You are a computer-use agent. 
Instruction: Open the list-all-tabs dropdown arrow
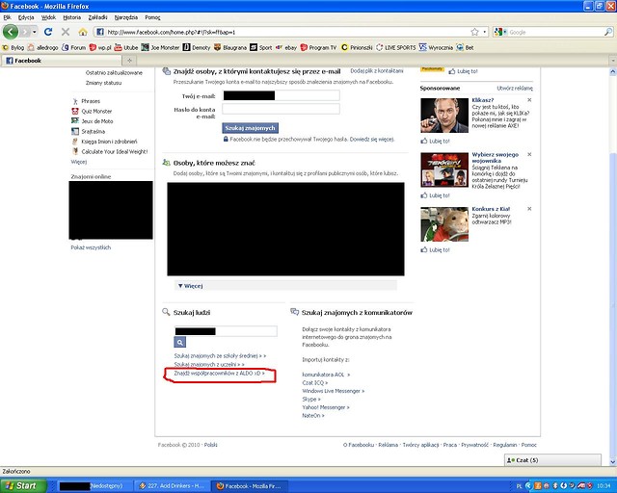click(613, 60)
